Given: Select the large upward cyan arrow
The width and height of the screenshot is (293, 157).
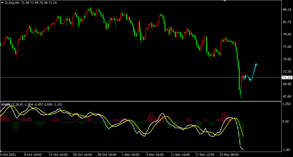Looking at the screenshot, I should (x=254, y=71).
